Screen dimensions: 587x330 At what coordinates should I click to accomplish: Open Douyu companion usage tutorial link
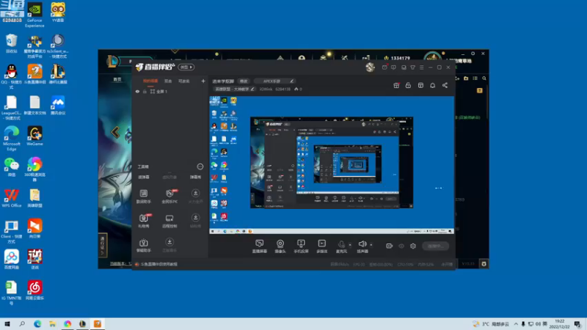158,264
